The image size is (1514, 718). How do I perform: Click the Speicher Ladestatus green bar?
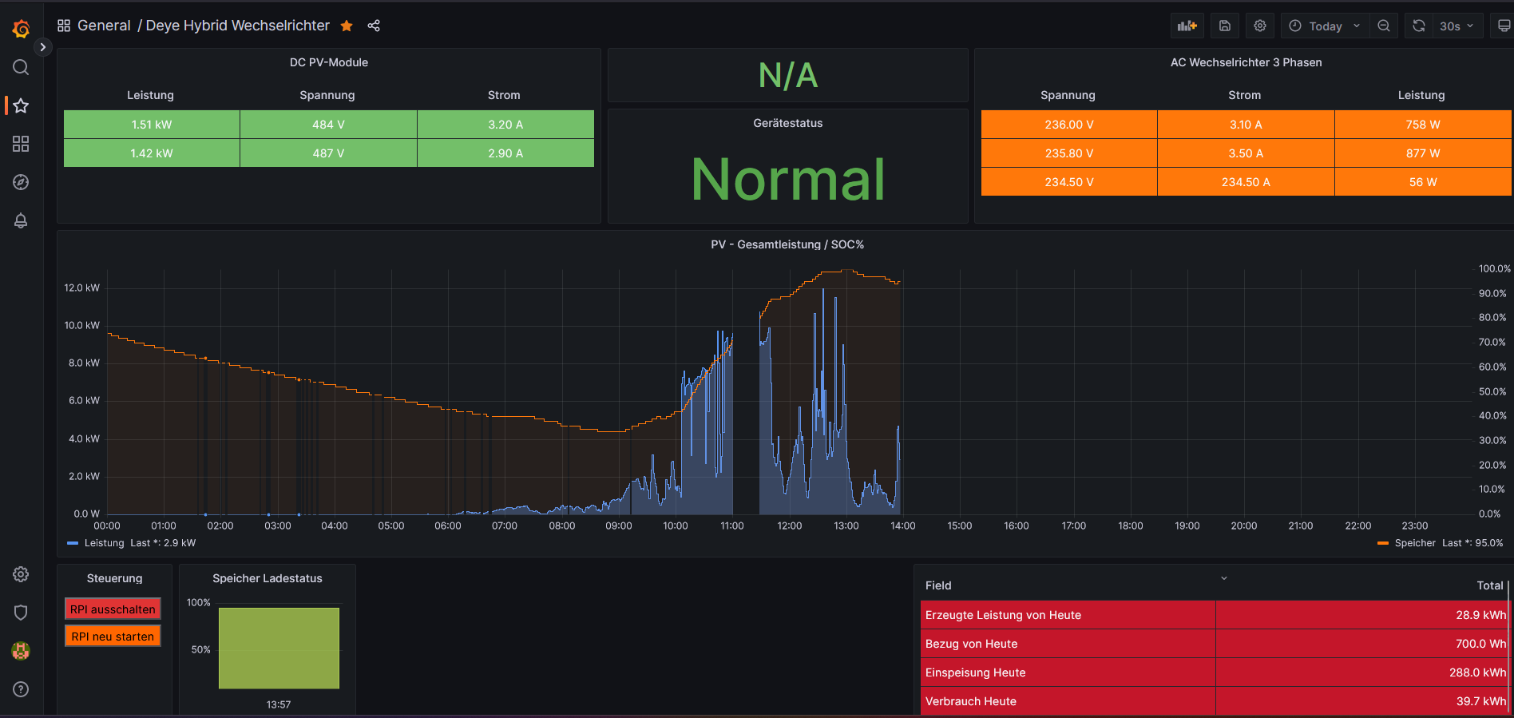coord(279,648)
